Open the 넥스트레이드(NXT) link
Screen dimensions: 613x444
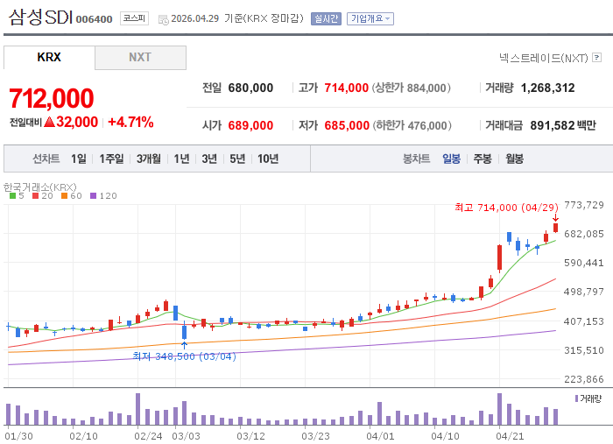coord(544,58)
